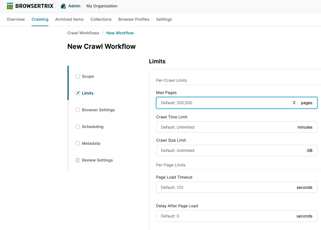
Task: Click the Per-Crawl Limits section heading
Action: [x=172, y=80]
